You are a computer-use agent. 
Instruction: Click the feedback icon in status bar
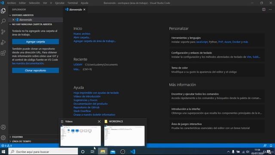tap(265, 146)
